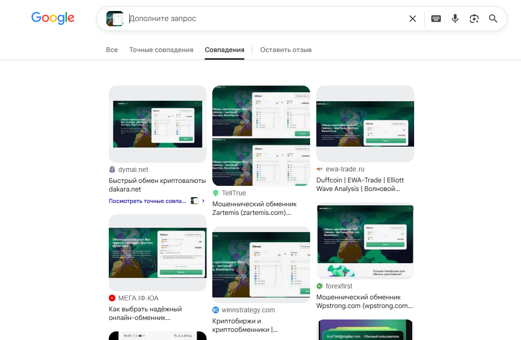Open 'Криптобиржи и криптообменники' result title

[245, 325]
